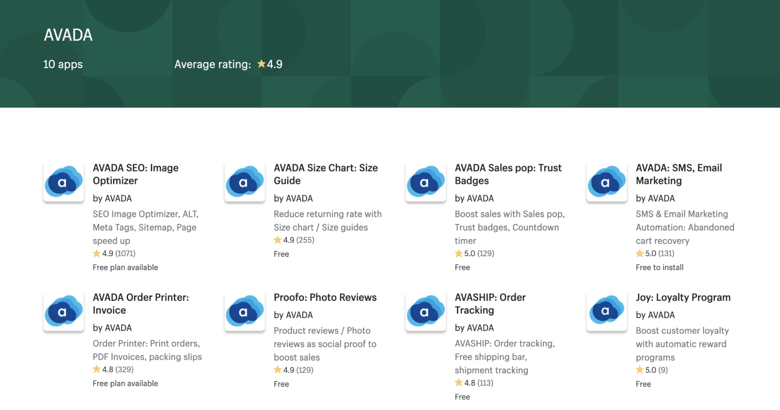
Task: Click the 'Boost customer loyalty' description
Action: point(682,344)
